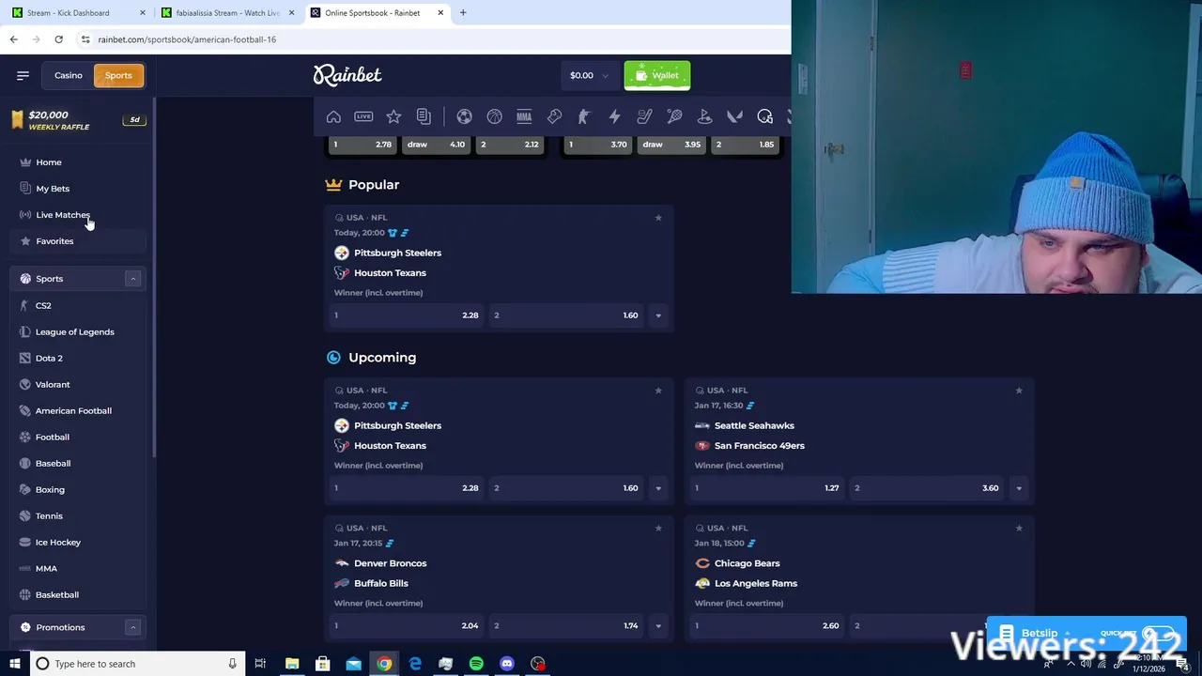Select boxing glove icon in sports bar
The width and height of the screenshot is (1202, 676).
tap(554, 116)
